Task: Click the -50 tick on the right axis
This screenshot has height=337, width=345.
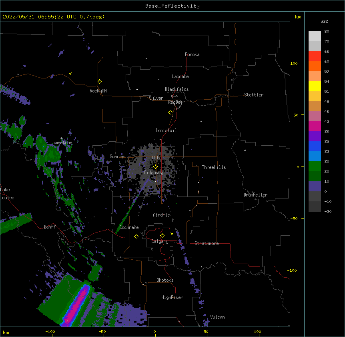Action: 294,219
